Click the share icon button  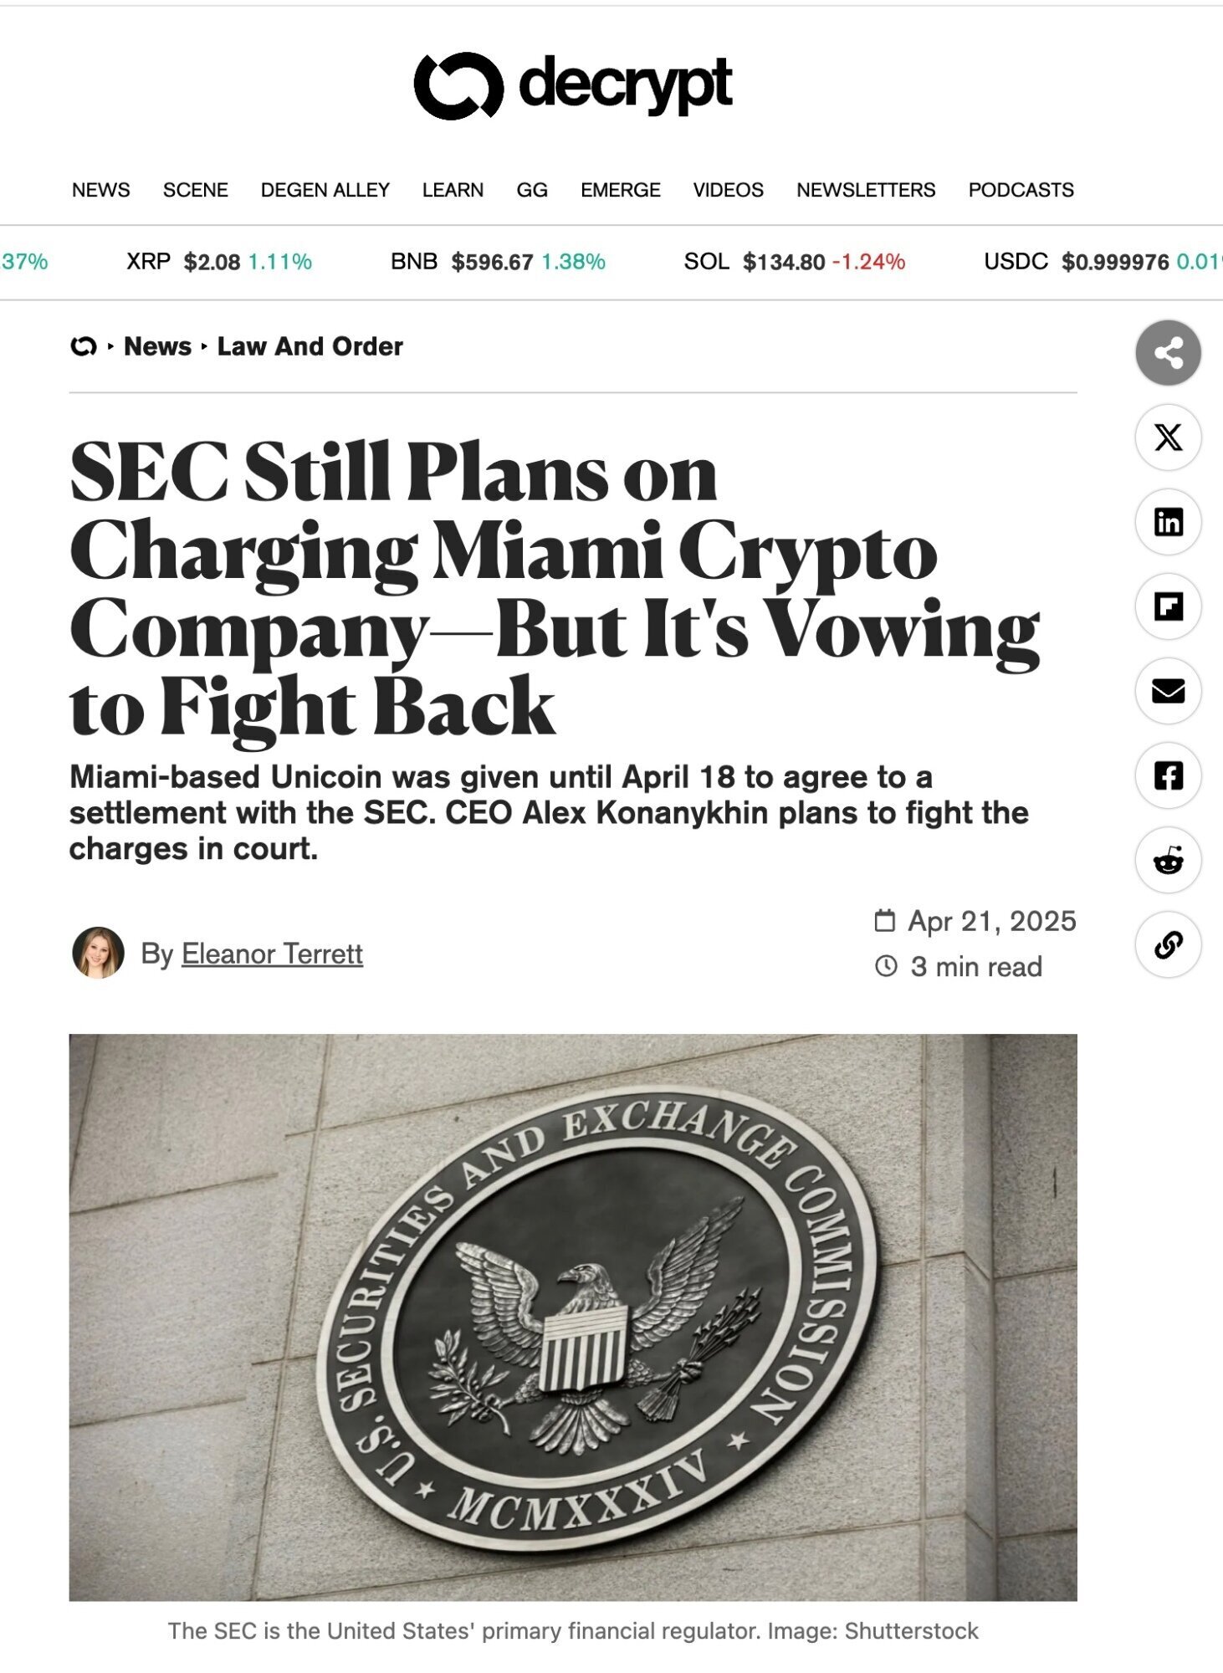[1168, 353]
